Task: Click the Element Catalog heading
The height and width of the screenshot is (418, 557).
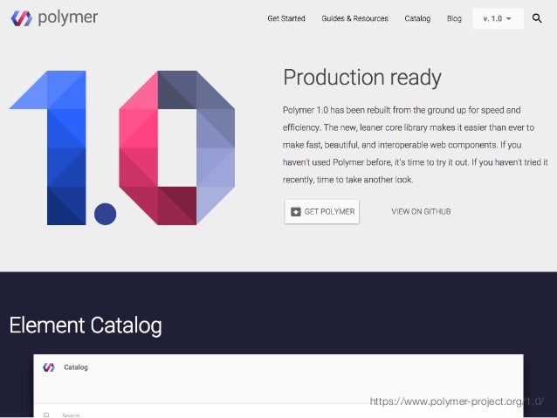Action: click(86, 325)
